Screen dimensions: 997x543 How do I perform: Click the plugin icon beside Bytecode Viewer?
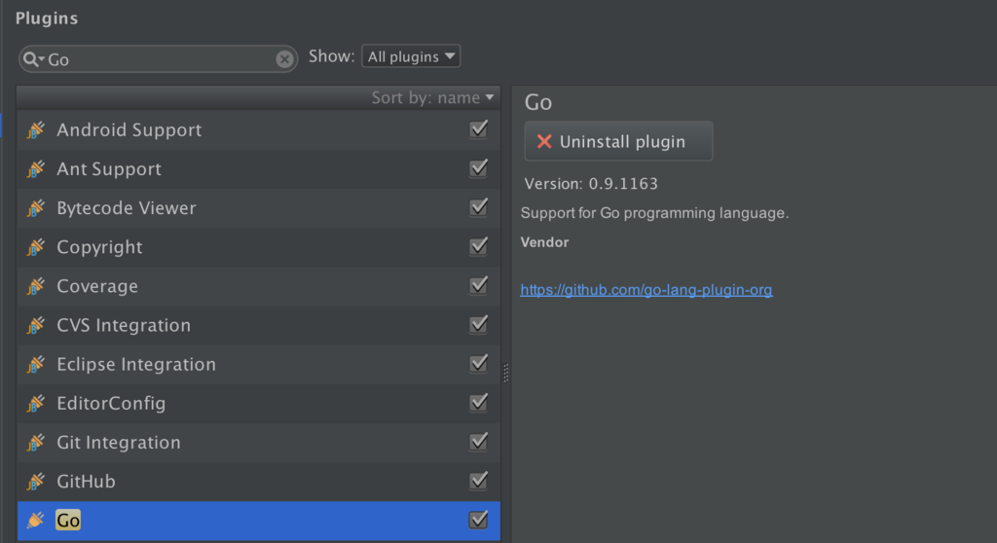(x=36, y=208)
